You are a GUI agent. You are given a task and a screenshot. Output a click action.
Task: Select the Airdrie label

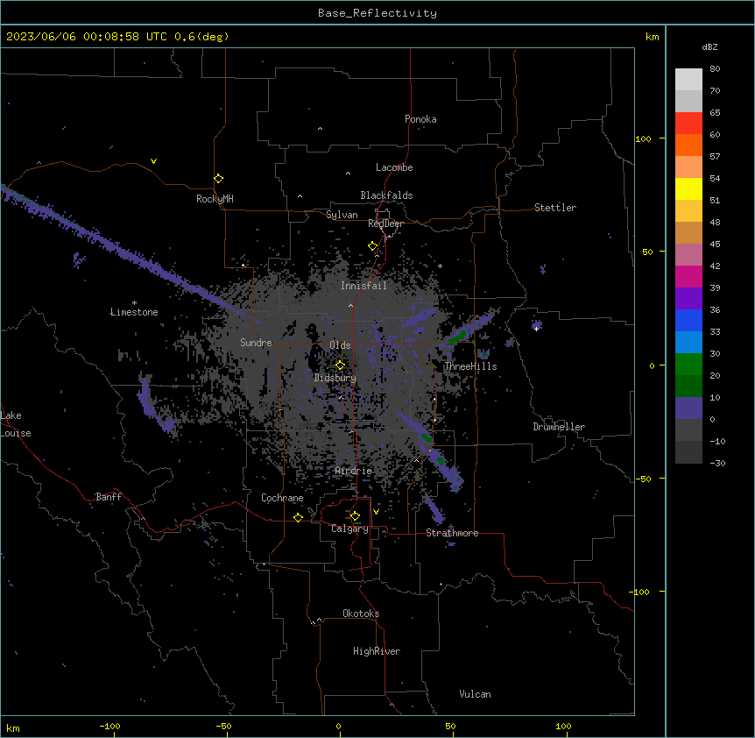(x=354, y=471)
